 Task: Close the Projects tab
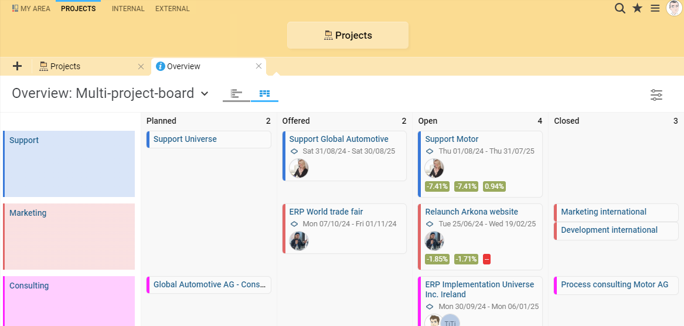coord(141,66)
